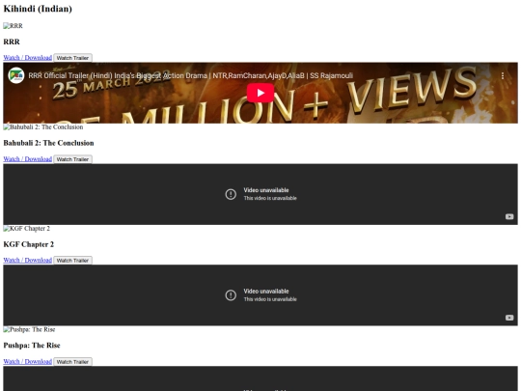Select the RRR movie title heading
The image size is (521, 391).
[12, 42]
